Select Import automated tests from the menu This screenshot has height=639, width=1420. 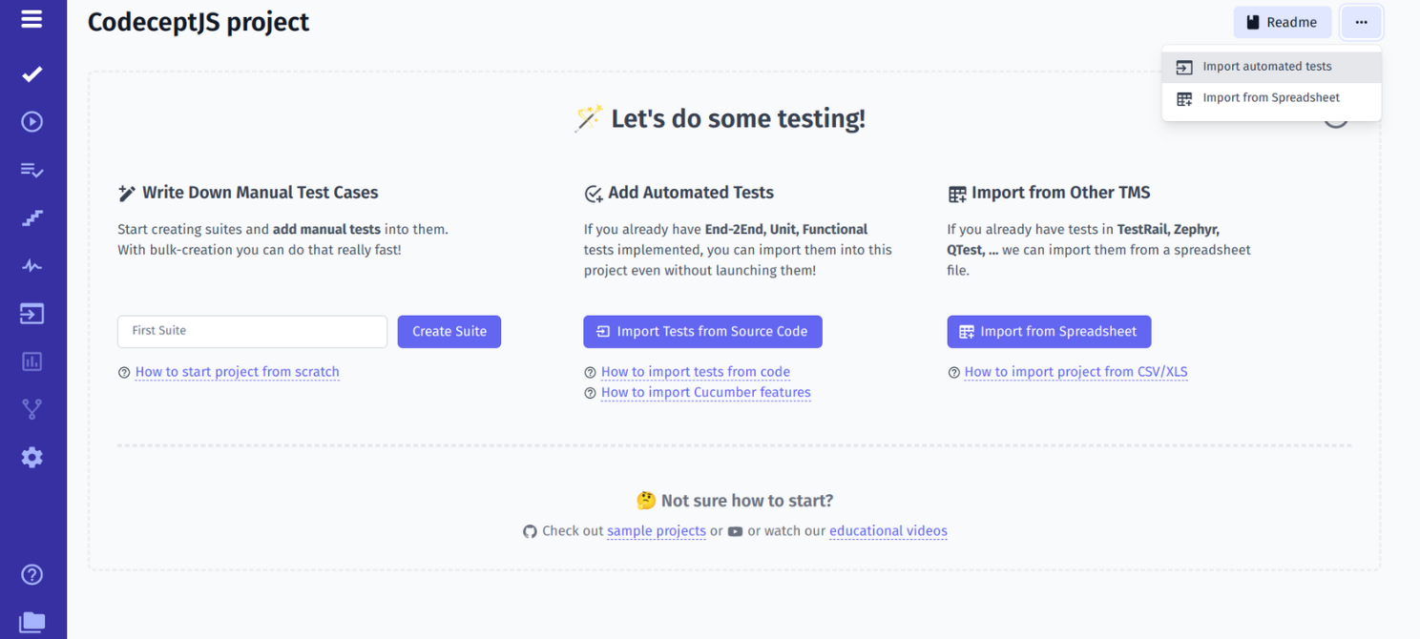point(1267,66)
